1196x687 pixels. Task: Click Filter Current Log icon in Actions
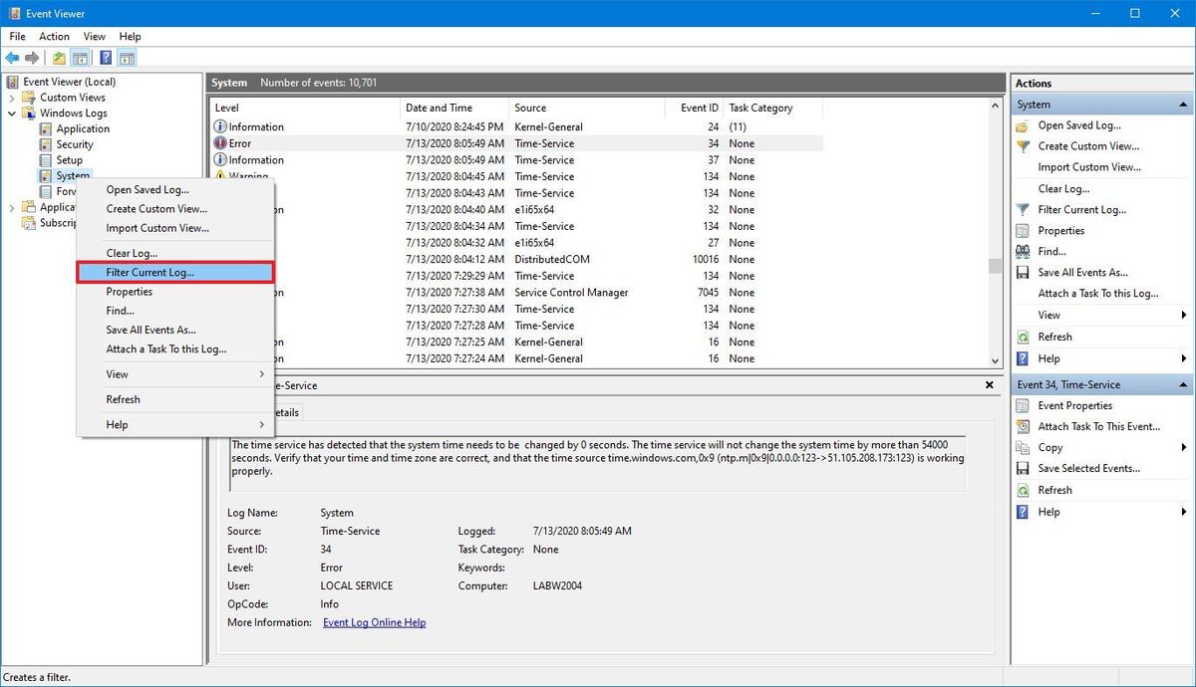point(1022,209)
